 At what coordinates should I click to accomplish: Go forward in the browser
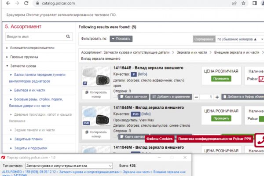click(x=17, y=3)
